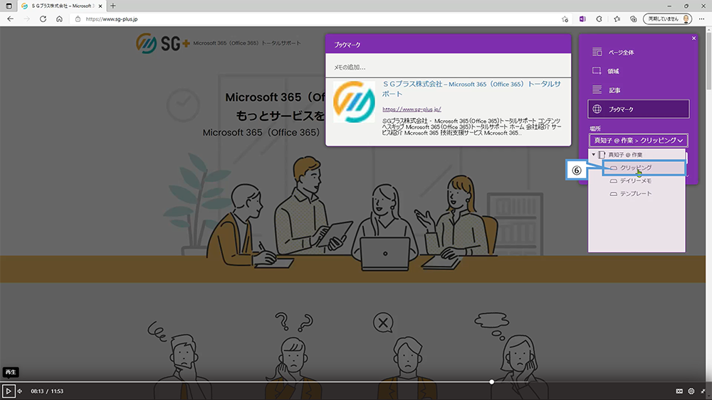Go back with the browser back arrow
The image size is (712, 400).
(11, 19)
